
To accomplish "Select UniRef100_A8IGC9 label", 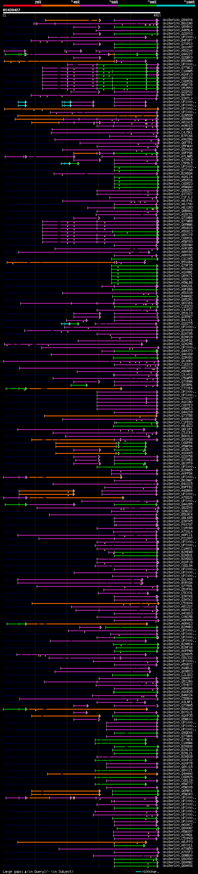I will click(178, 122).
